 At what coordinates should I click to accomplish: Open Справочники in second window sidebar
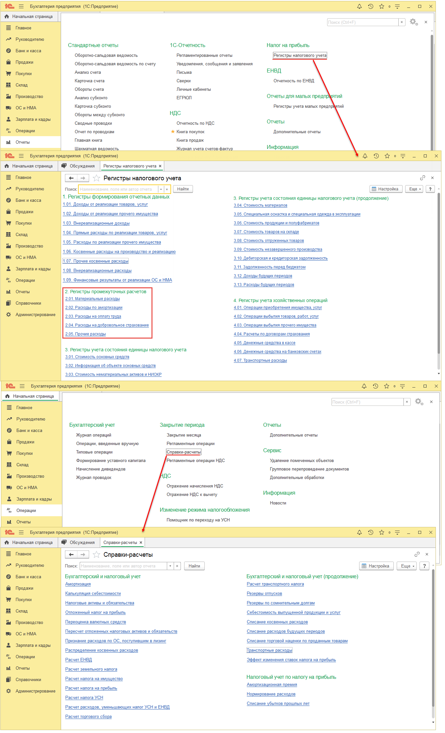coord(31,303)
